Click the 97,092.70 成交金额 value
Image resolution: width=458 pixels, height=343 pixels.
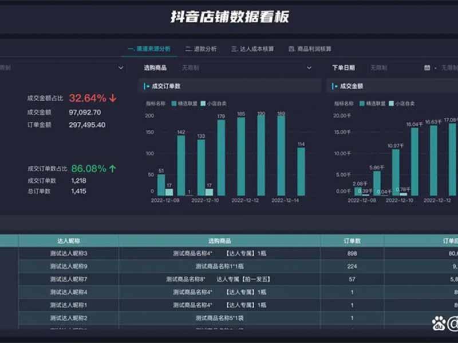(85, 112)
